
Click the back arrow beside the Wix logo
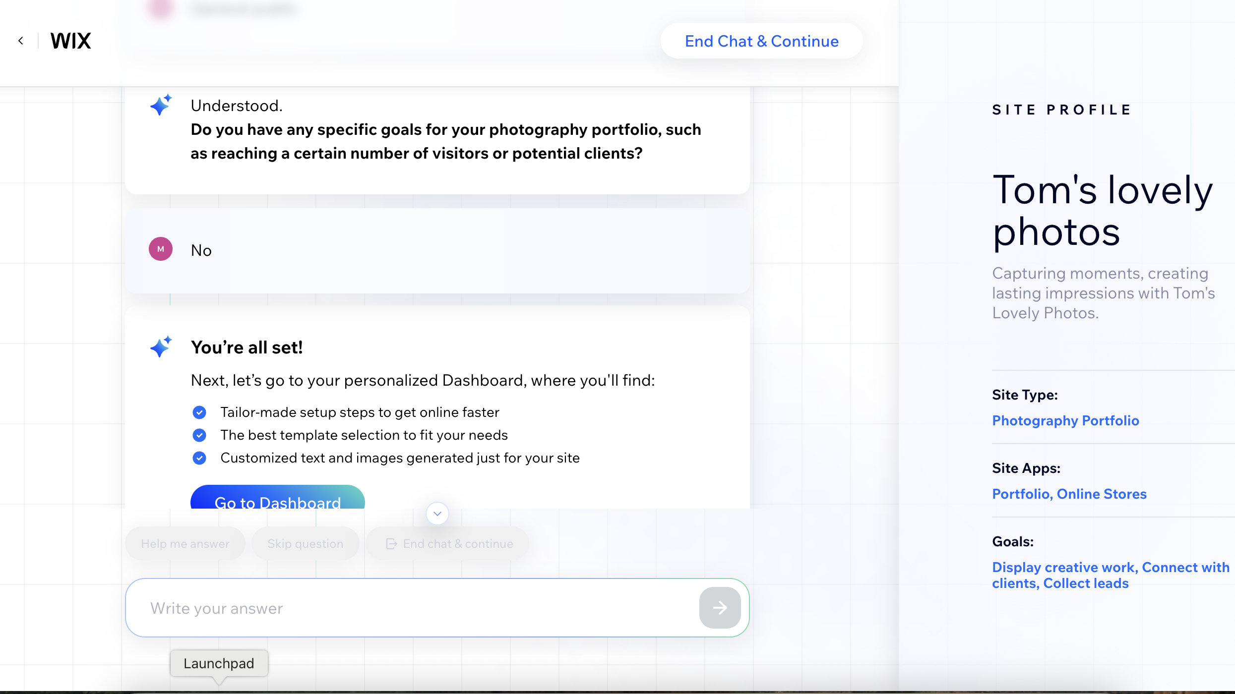(x=21, y=41)
